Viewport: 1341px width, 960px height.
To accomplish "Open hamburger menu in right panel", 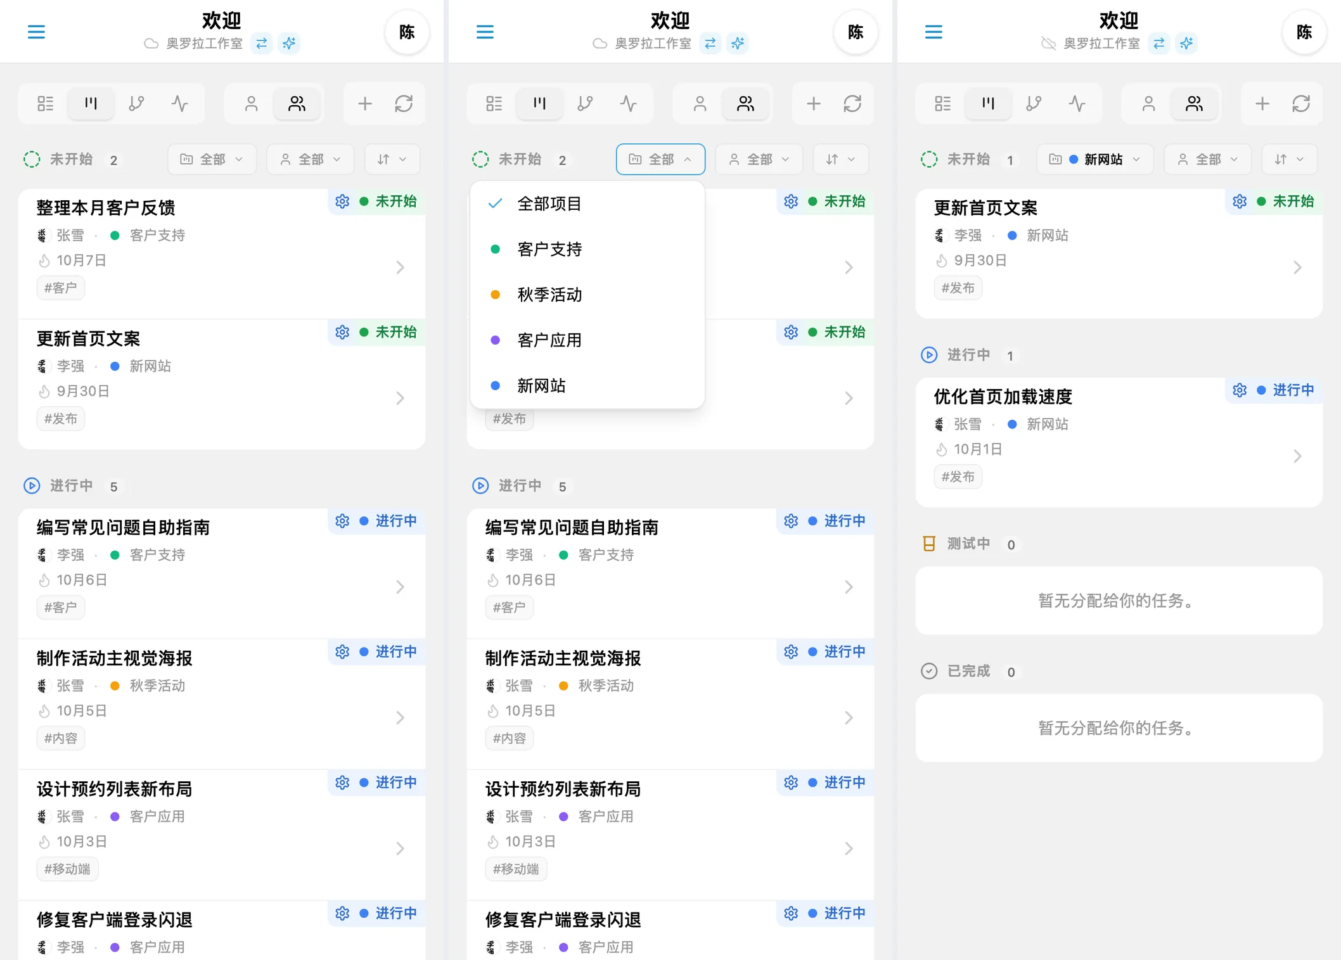I will tap(934, 32).
